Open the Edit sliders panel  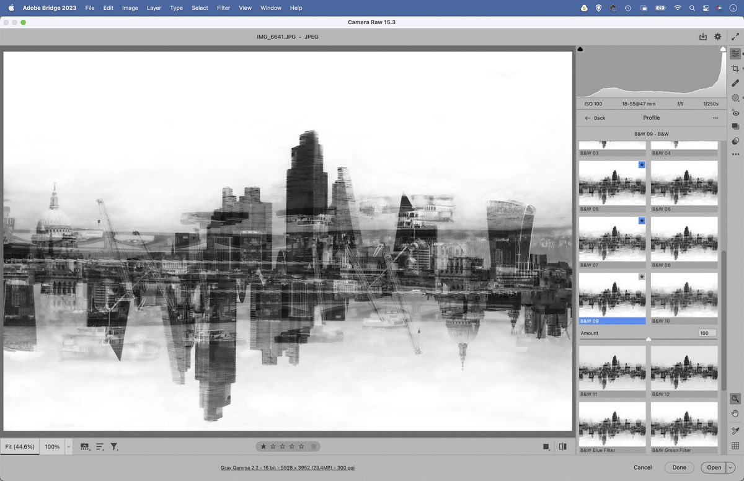[735, 54]
